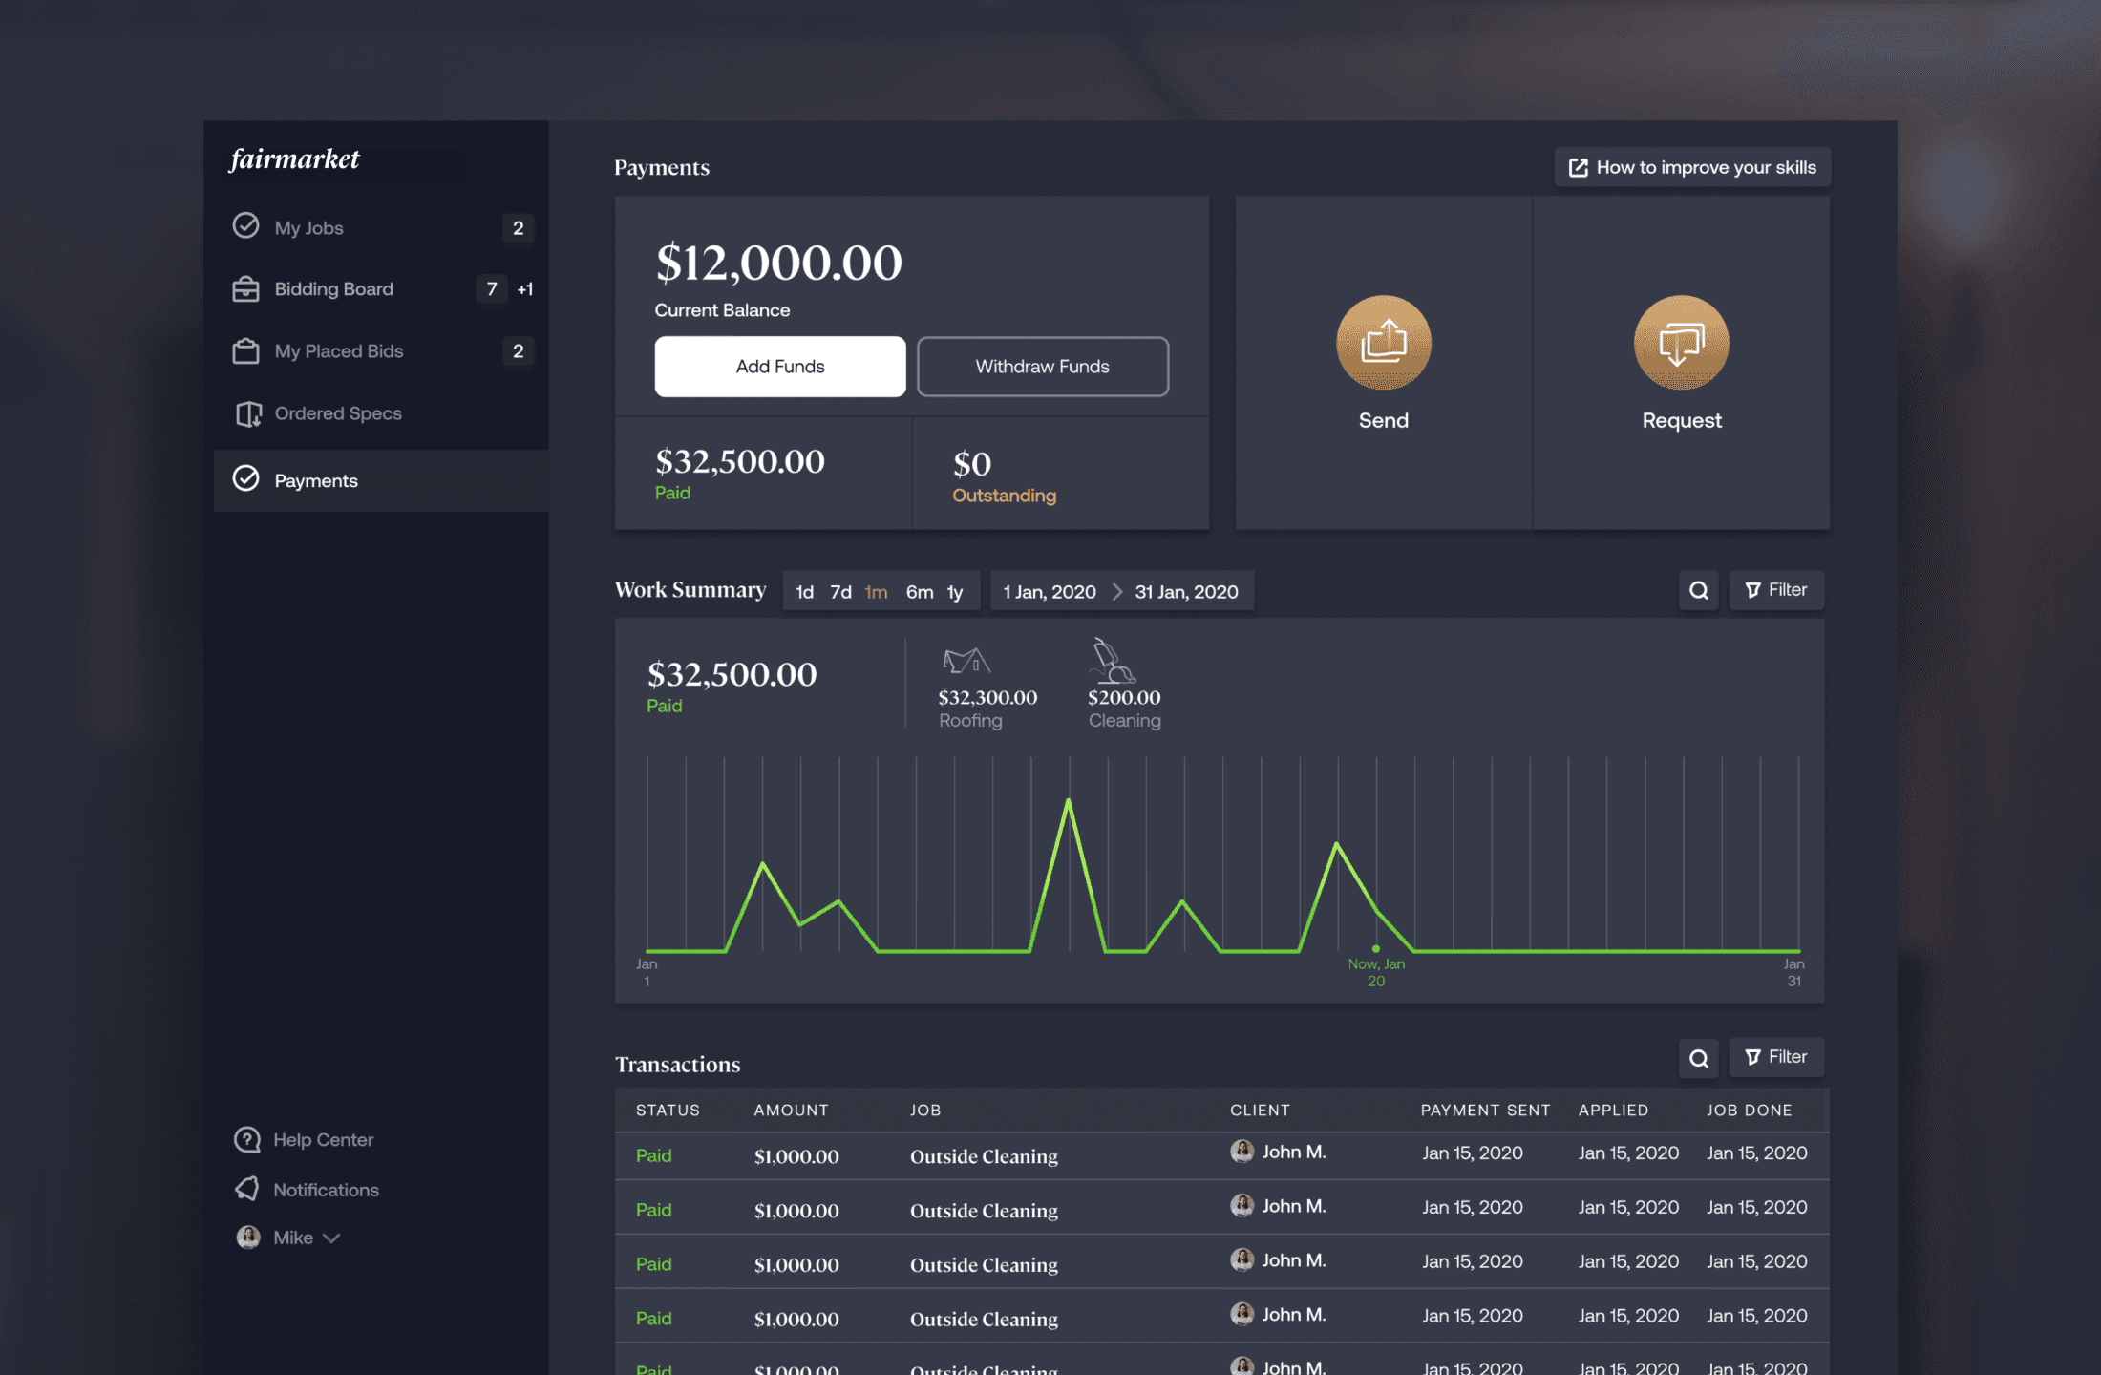
Task: Click the Ordered Specs sidebar icon
Action: (x=247, y=413)
